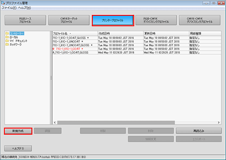The image size is (226, 160).
Task: Click the 現在の接続先 status bar label
Action: [10, 157]
